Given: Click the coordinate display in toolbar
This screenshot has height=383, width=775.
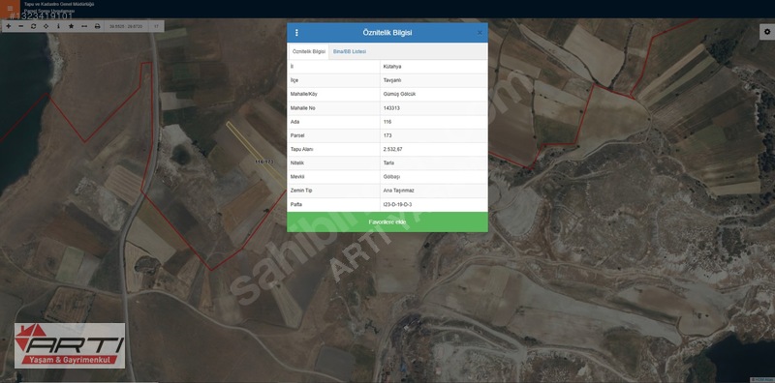Looking at the screenshot, I should 126,26.
